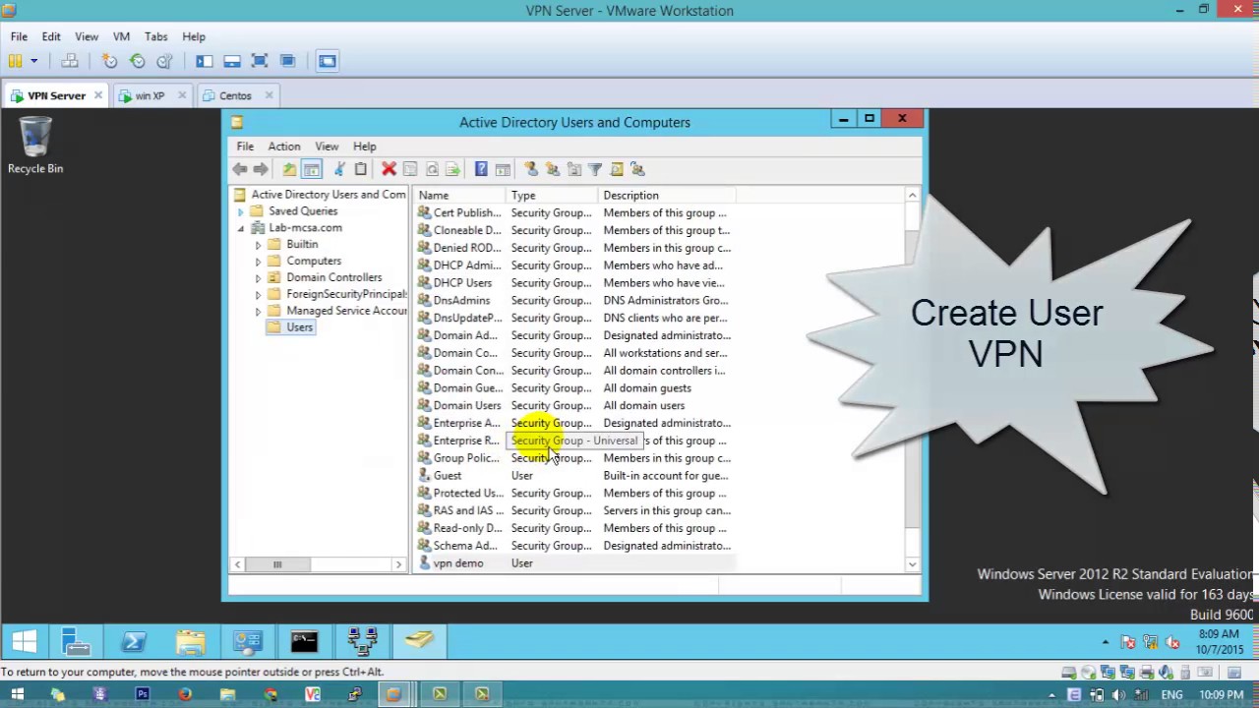Click the tree pane's scroll right arrow
The image size is (1259, 708).
(x=398, y=564)
